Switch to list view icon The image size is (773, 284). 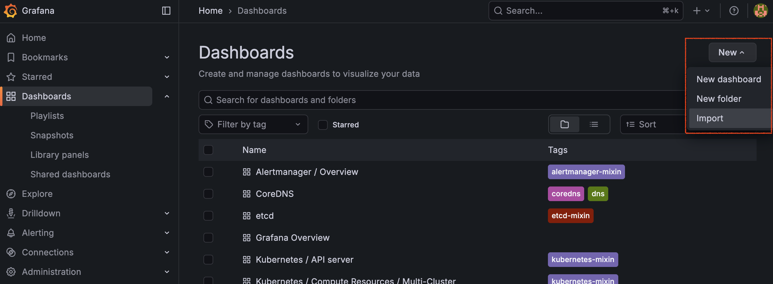point(594,124)
